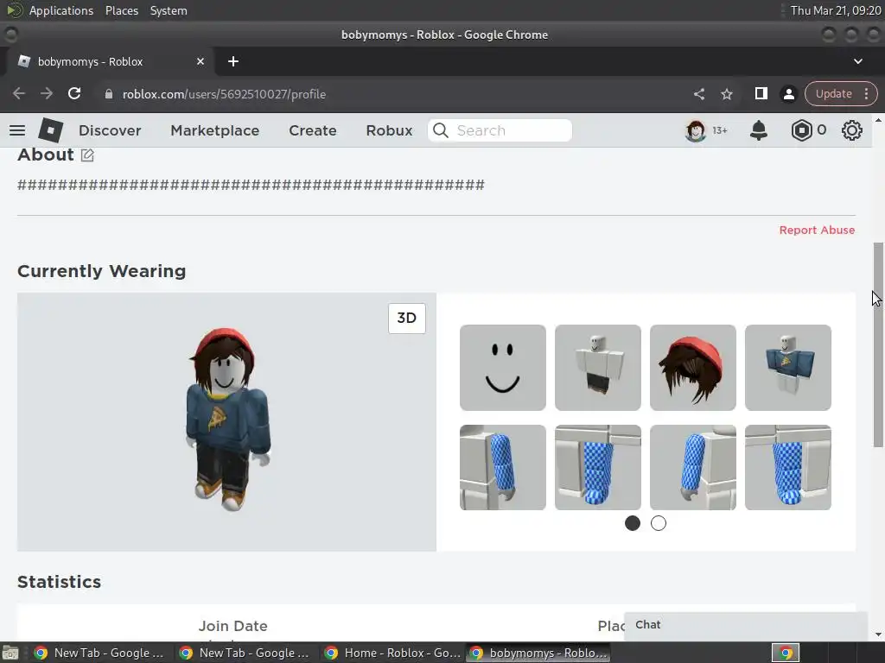Open the settings gear icon
The height and width of the screenshot is (663, 885).
pos(851,130)
